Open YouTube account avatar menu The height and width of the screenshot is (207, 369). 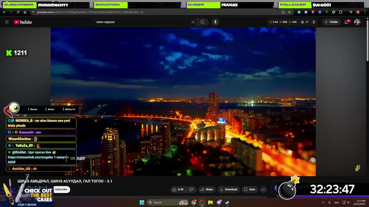[x=357, y=22]
